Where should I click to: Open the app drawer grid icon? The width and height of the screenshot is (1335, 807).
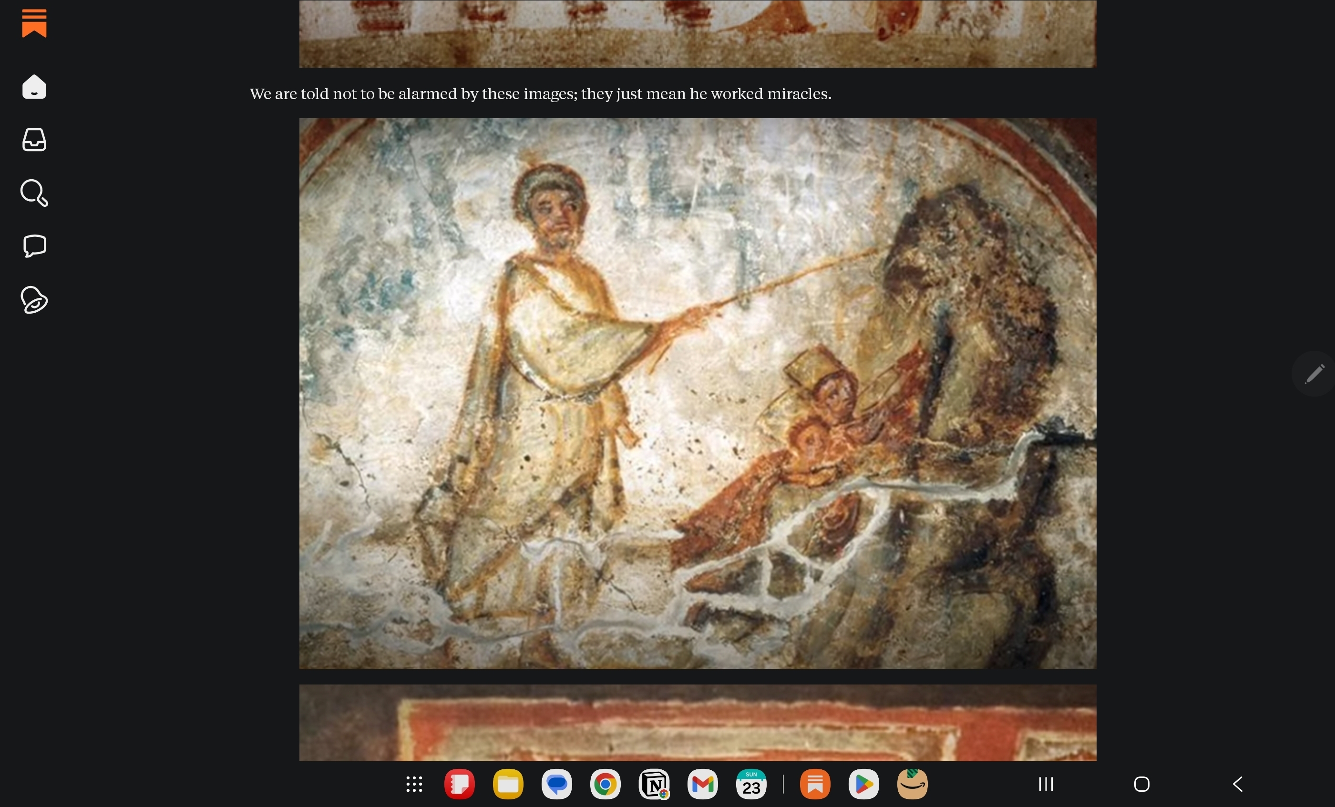pyautogui.click(x=414, y=784)
